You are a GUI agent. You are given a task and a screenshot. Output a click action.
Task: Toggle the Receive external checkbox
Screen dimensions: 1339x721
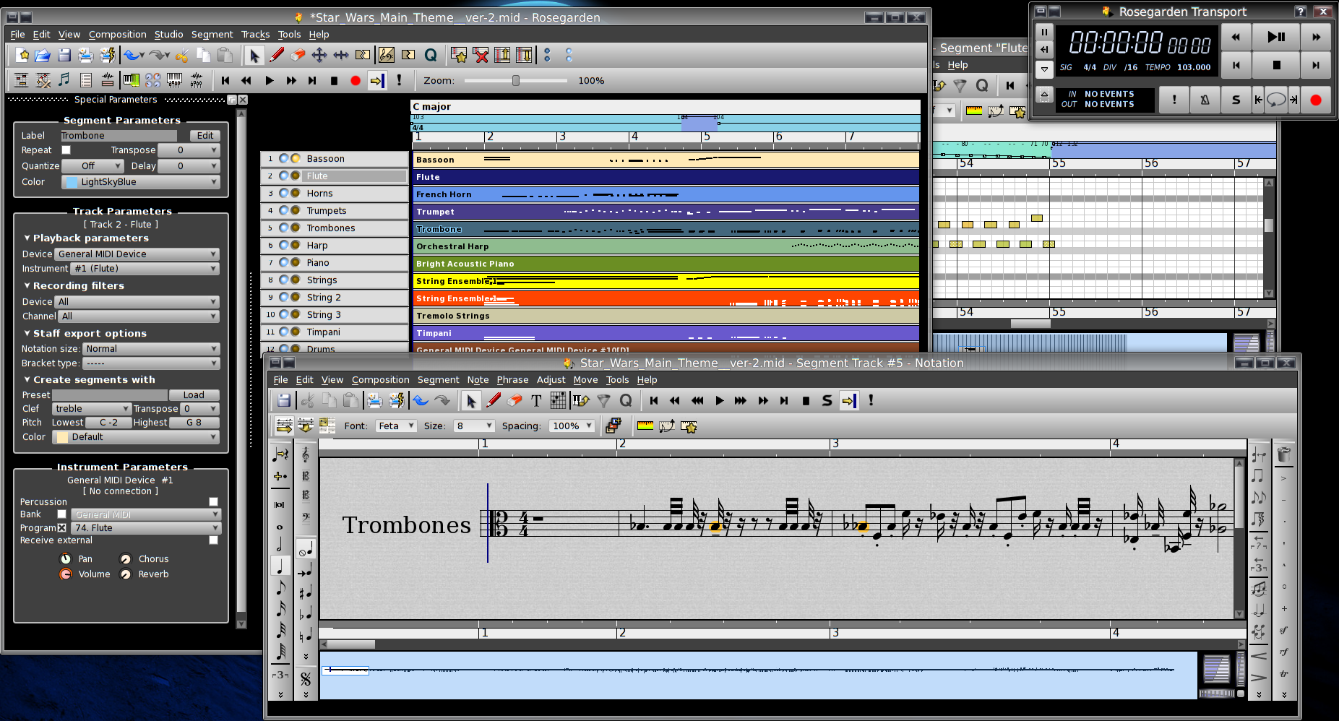click(213, 540)
